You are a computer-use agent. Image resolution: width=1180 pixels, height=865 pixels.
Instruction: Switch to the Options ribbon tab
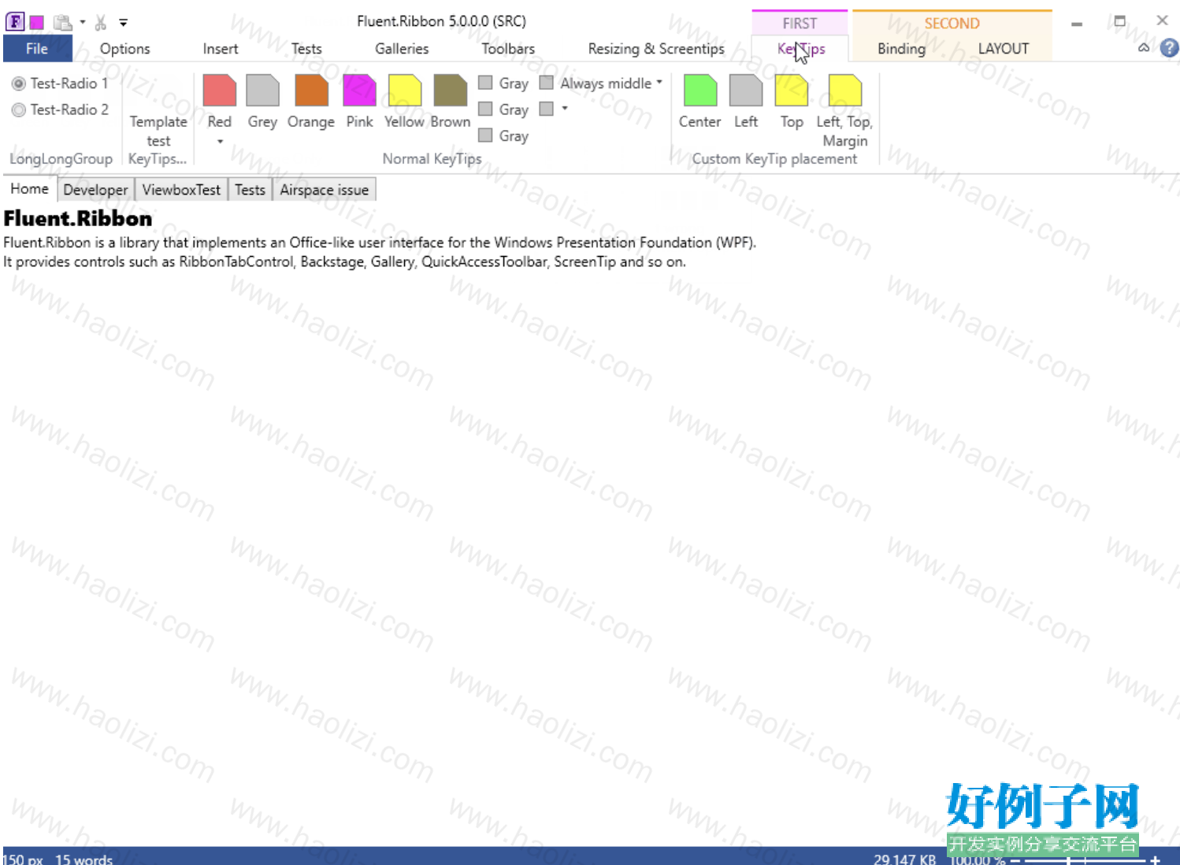[124, 49]
